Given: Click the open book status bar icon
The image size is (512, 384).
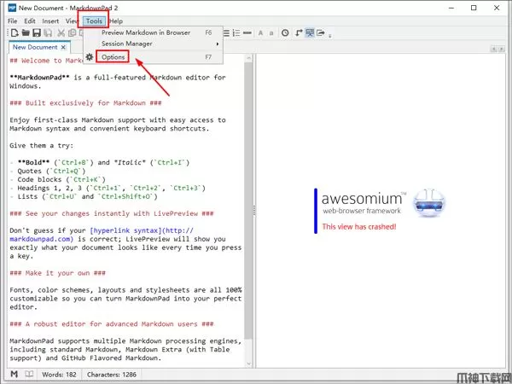Looking at the screenshot, I should (30, 375).
